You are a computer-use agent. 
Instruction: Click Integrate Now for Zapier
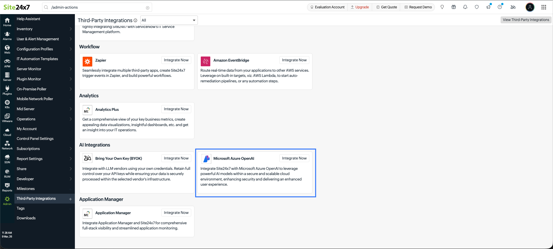(x=176, y=60)
